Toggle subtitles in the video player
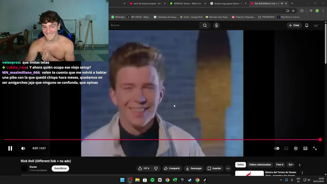The height and width of the screenshot is (184, 327). click(x=286, y=148)
